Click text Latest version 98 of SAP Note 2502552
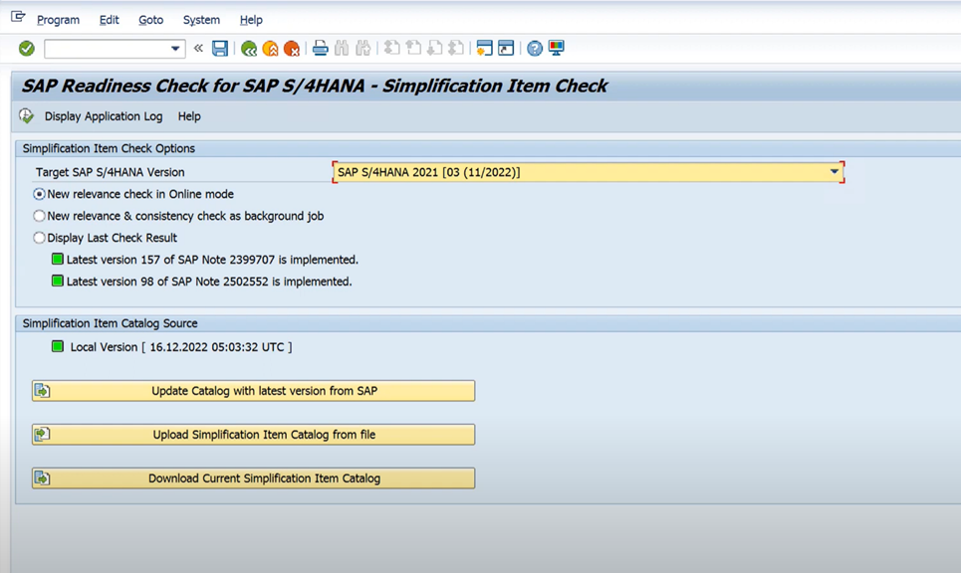961x573 pixels. click(209, 282)
